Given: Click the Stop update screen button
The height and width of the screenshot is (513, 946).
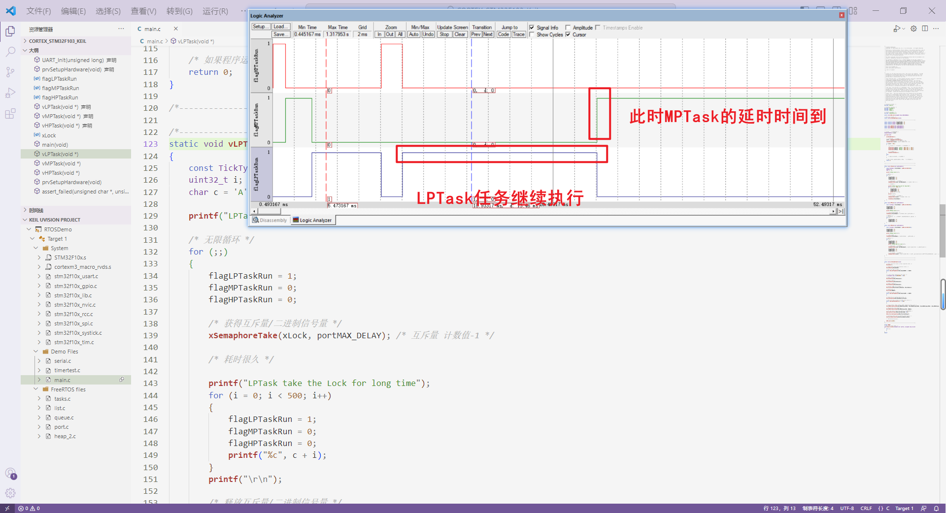Looking at the screenshot, I should click(444, 34).
